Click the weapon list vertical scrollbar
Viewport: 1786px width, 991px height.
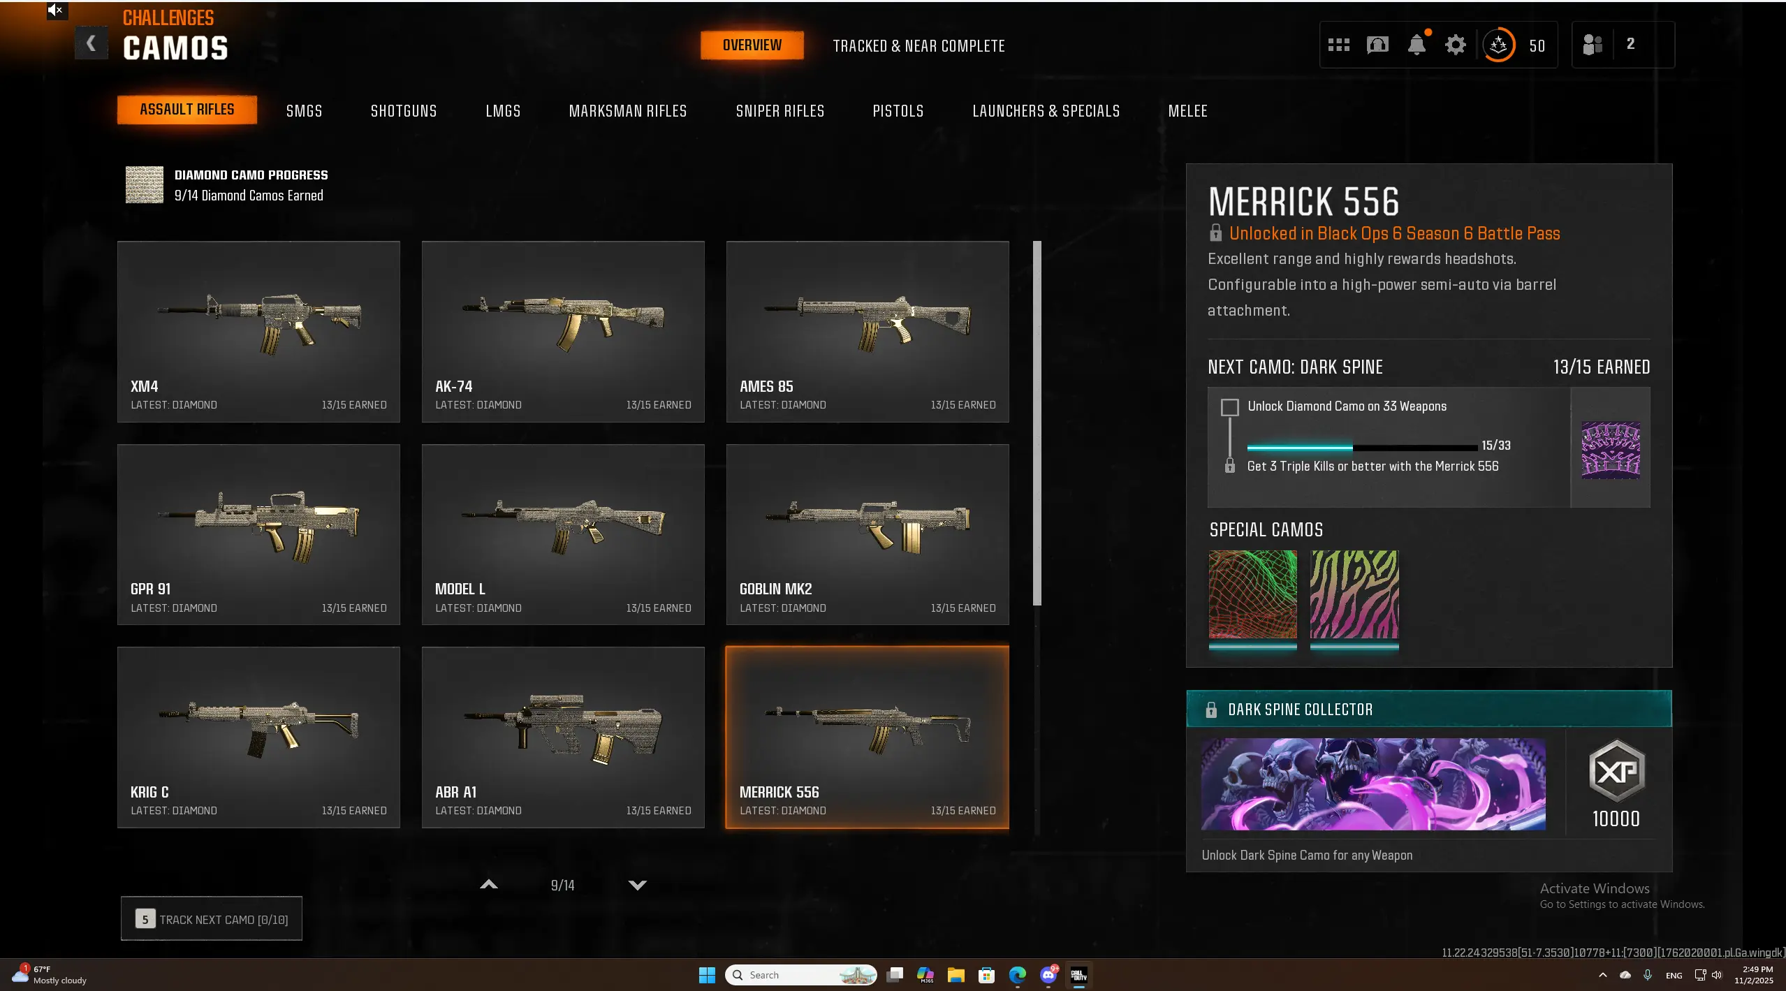1037,423
